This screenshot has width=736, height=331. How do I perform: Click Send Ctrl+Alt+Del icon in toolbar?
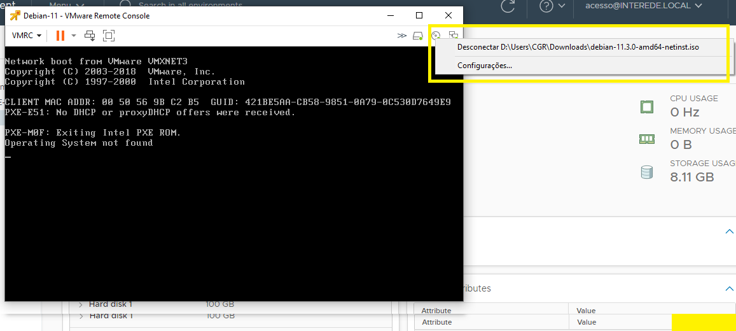90,36
